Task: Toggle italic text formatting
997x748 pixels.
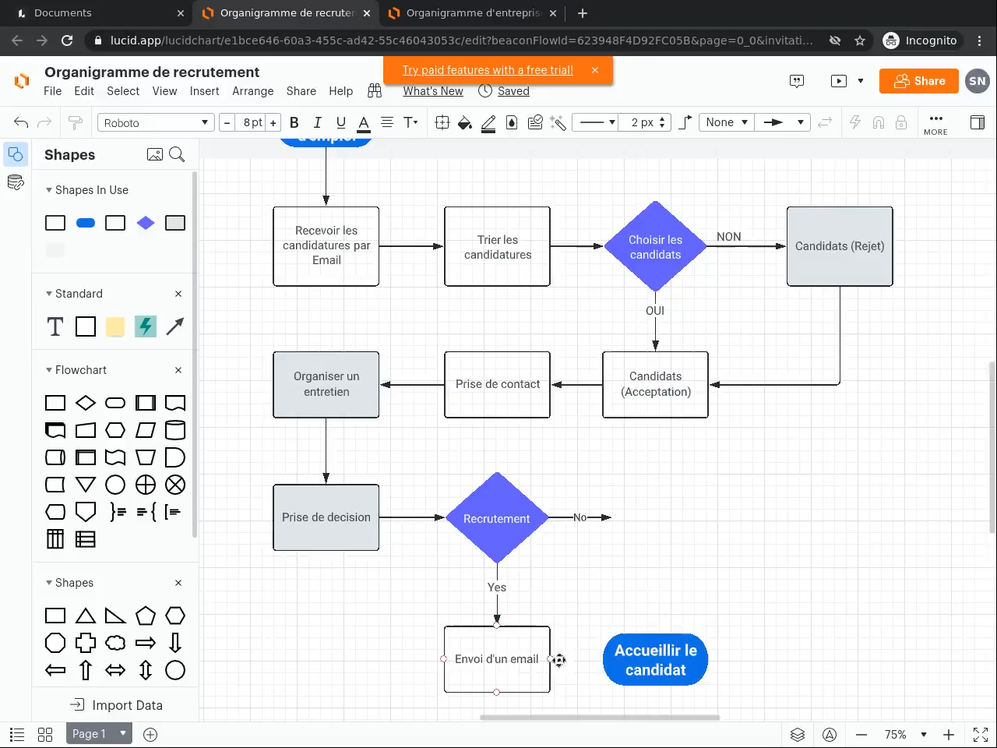Action: coord(317,122)
